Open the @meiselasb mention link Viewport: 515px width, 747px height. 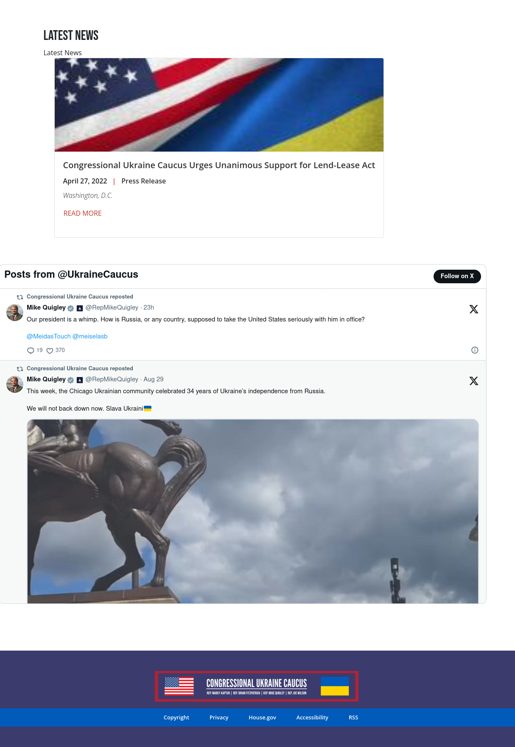coord(90,336)
